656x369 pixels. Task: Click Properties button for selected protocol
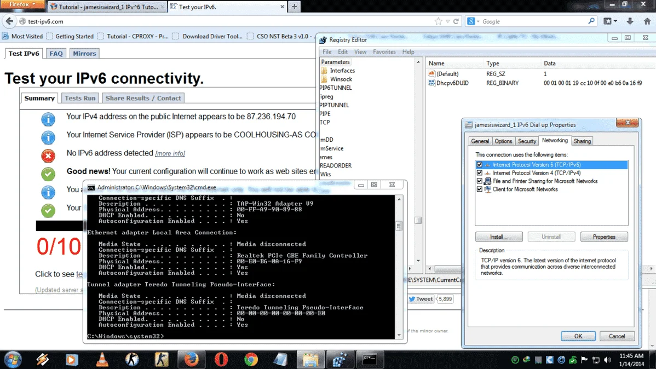603,237
